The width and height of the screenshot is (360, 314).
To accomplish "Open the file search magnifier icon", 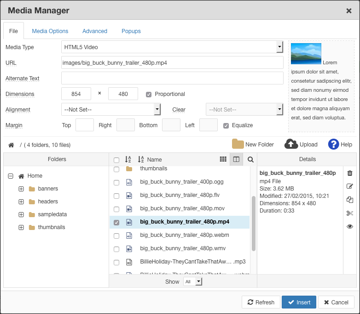I will coord(250,159).
